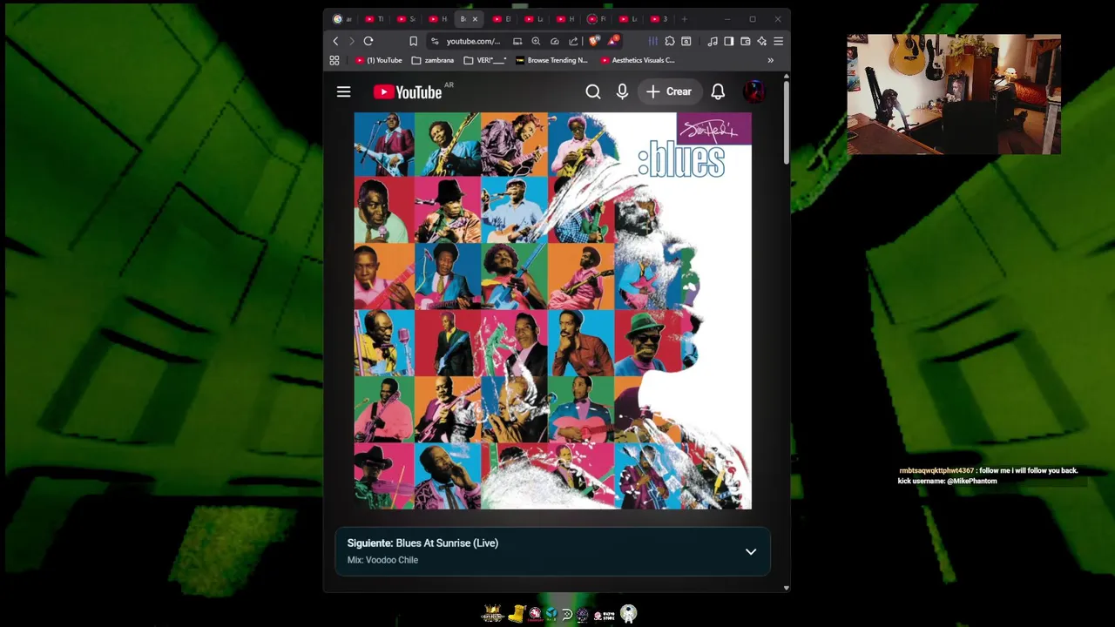Open the zambrana bookmarks folder
Image resolution: width=1115 pixels, height=627 pixels.
tap(433, 60)
